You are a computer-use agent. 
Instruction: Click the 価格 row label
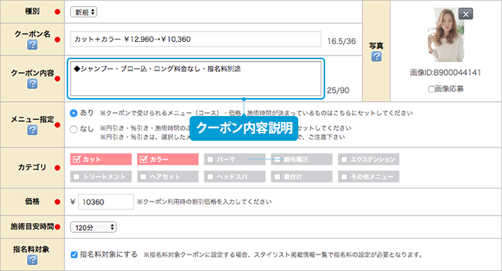pos(32,201)
